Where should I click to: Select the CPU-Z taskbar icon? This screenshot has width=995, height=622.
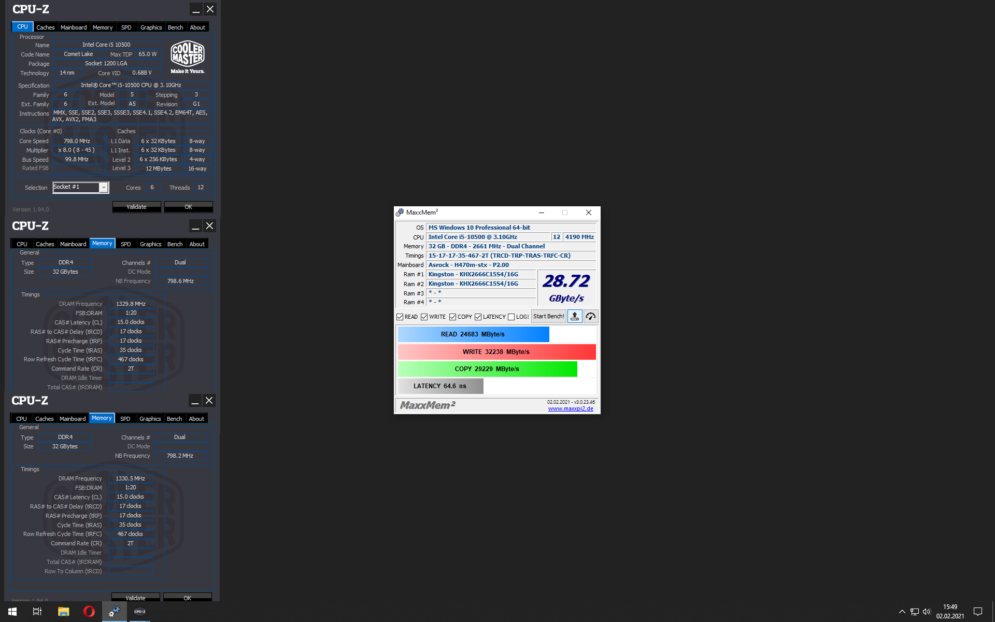click(x=139, y=612)
